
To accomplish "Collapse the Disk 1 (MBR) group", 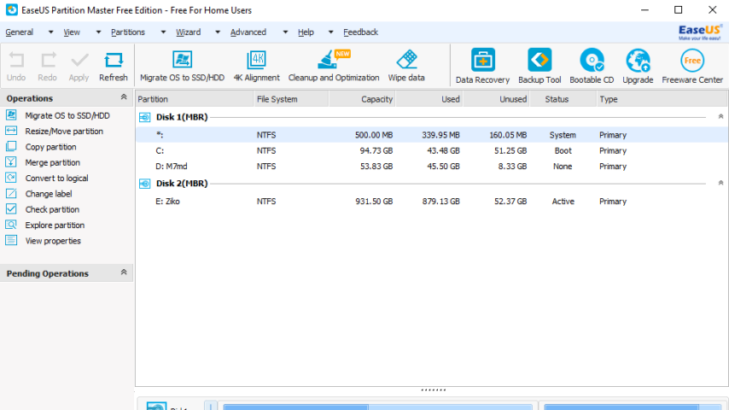I will 720,116.
